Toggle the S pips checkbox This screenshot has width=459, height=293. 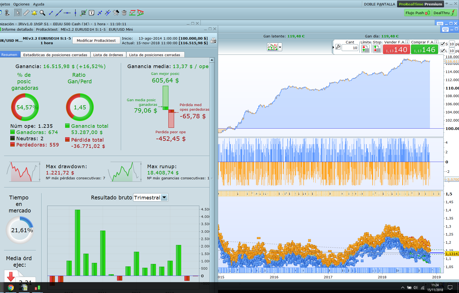pos(443,44)
